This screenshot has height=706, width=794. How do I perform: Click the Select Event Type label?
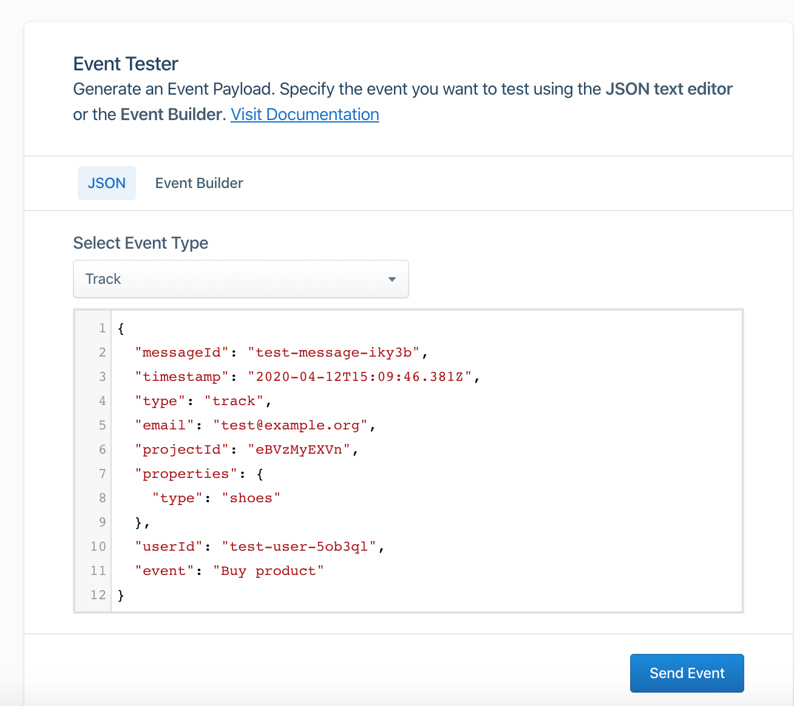tap(141, 243)
